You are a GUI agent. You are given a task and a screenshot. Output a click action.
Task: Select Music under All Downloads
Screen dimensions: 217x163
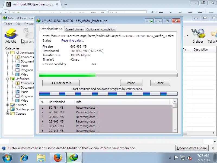(22, 66)
